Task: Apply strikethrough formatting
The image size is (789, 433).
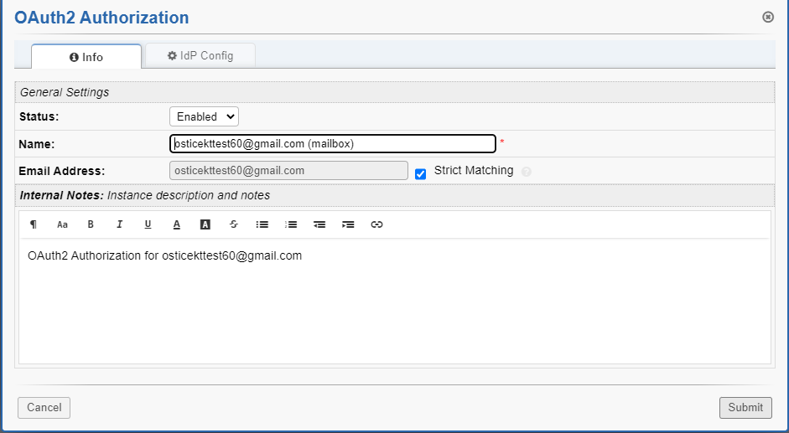Action: pos(233,224)
